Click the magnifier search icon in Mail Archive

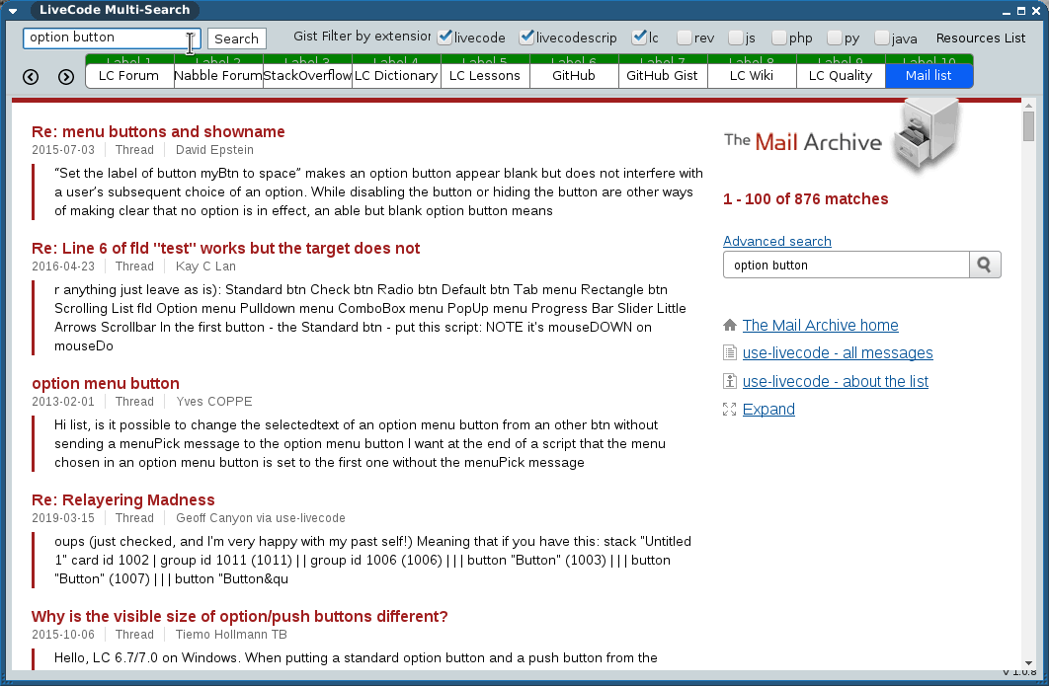pyautogui.click(x=985, y=265)
